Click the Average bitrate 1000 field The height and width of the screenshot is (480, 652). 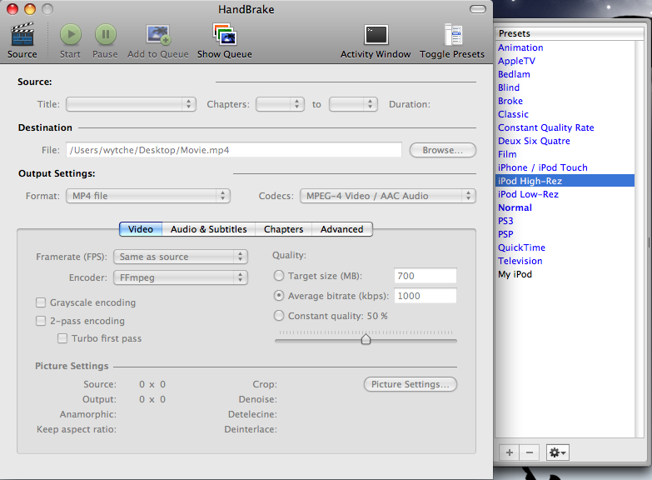pos(425,296)
